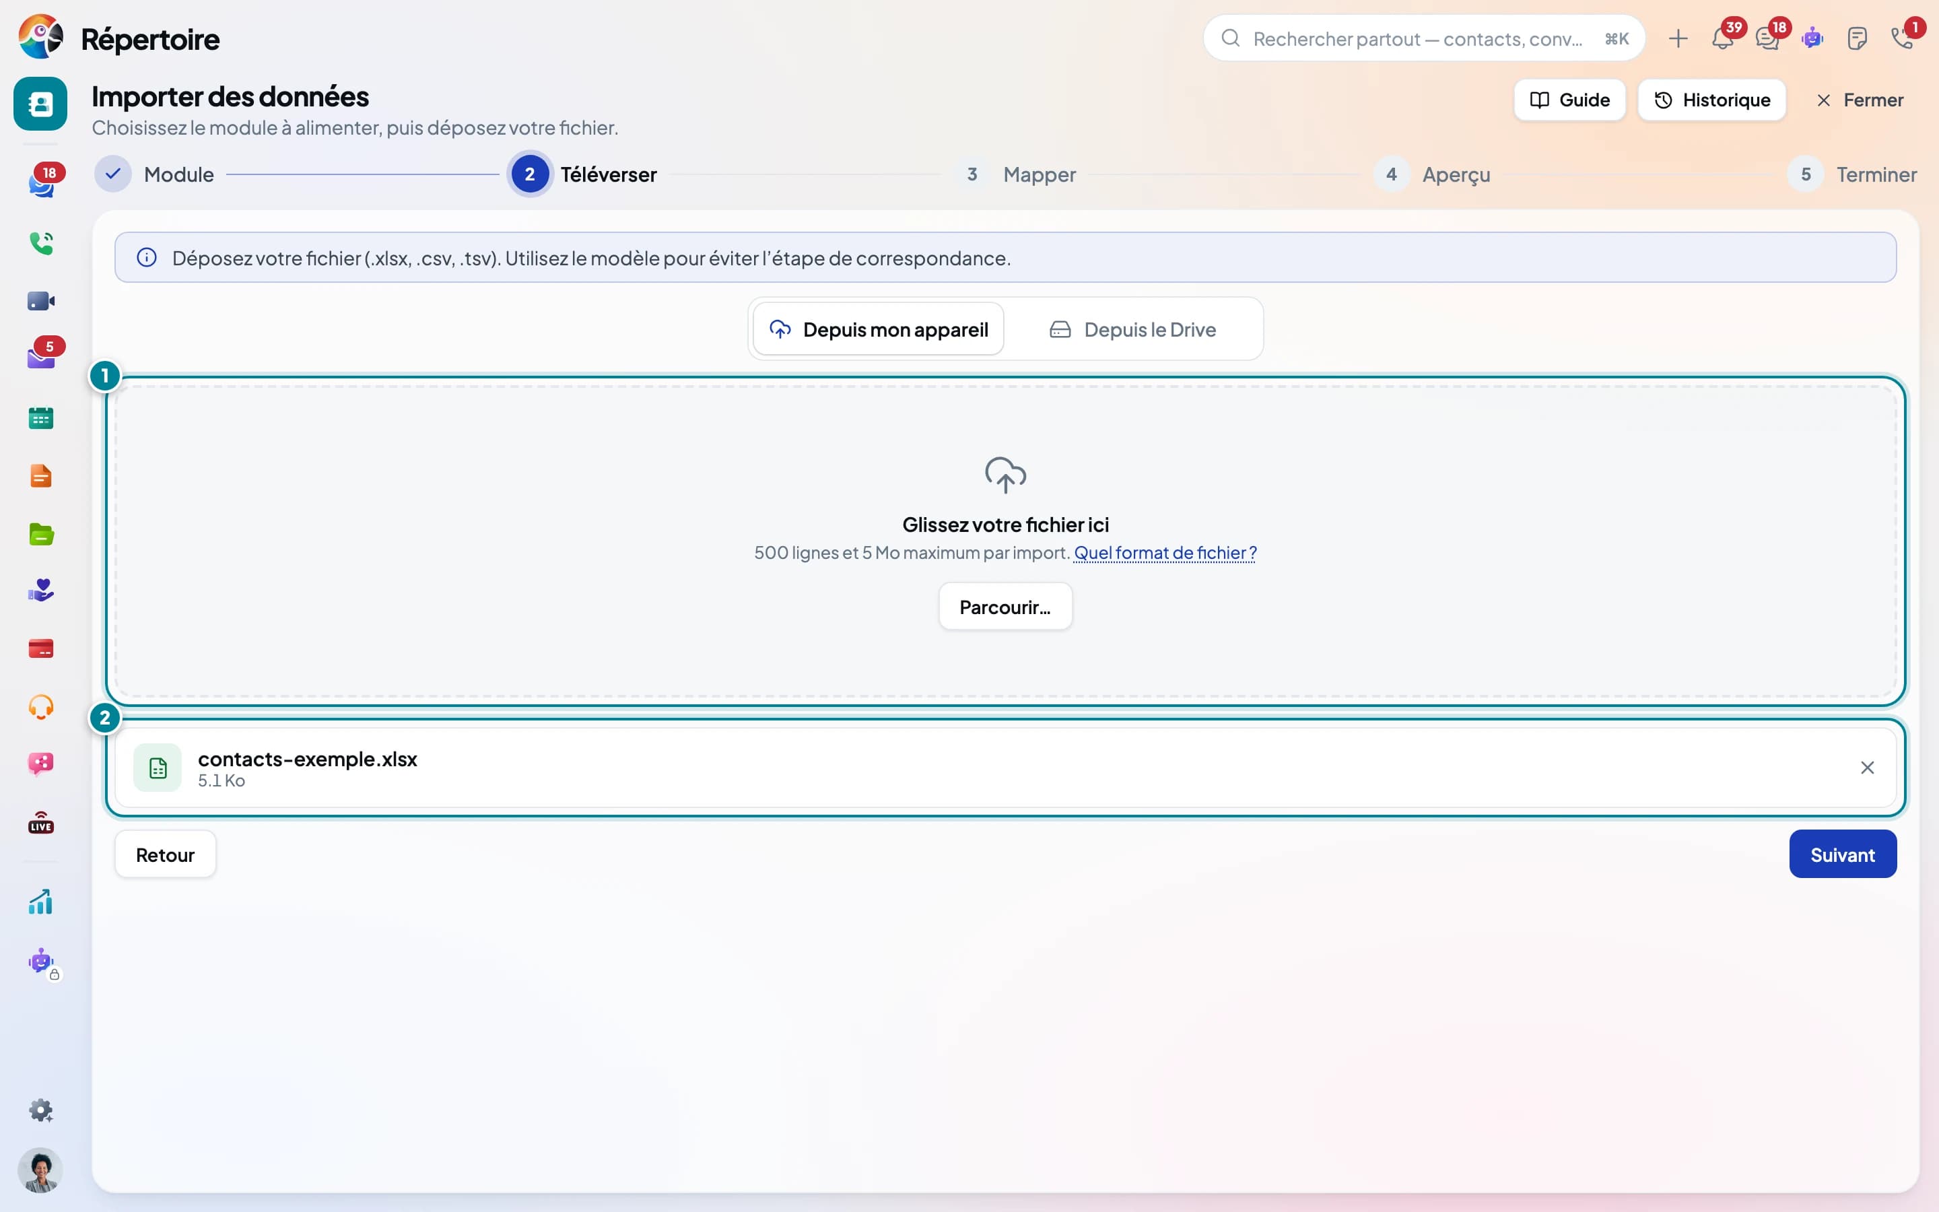Select the Téléverser step

tap(582, 174)
